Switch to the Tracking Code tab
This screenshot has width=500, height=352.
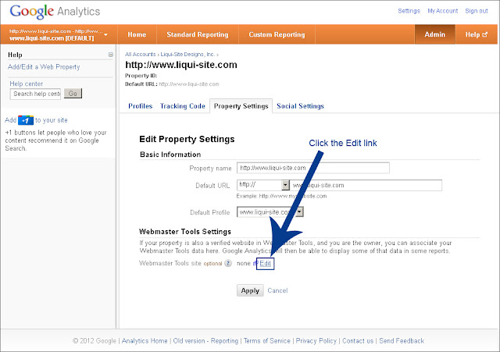click(x=183, y=106)
